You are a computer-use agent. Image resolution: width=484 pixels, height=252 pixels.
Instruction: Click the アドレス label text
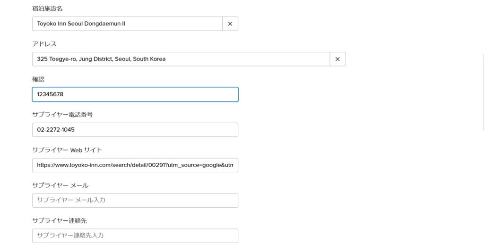(44, 44)
